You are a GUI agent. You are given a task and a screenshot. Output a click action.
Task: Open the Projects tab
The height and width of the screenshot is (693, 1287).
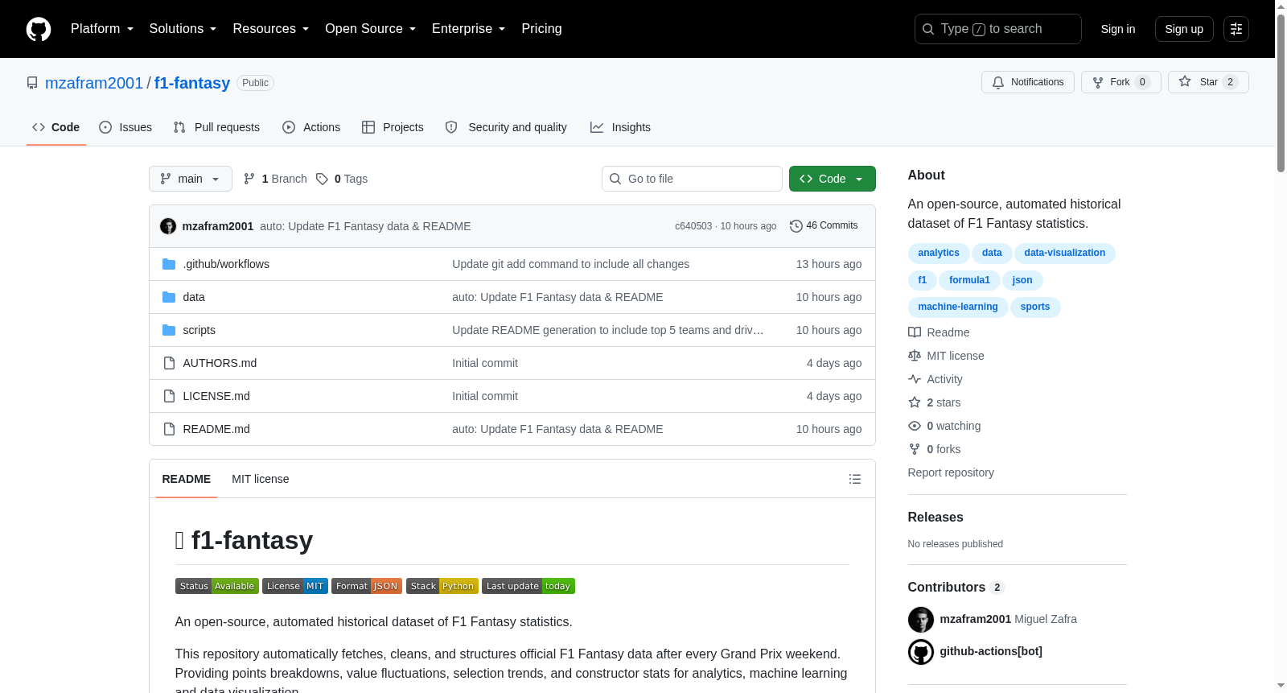click(x=393, y=127)
